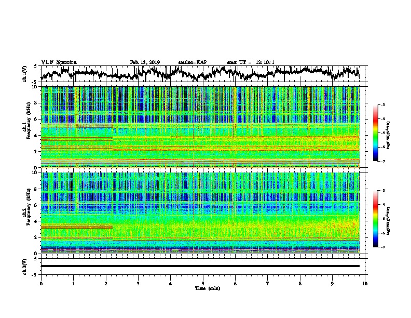Click the "-5" voltage tick of ch.3(V) panel
The width and height of the screenshot is (411, 318).
[x=35, y=275]
